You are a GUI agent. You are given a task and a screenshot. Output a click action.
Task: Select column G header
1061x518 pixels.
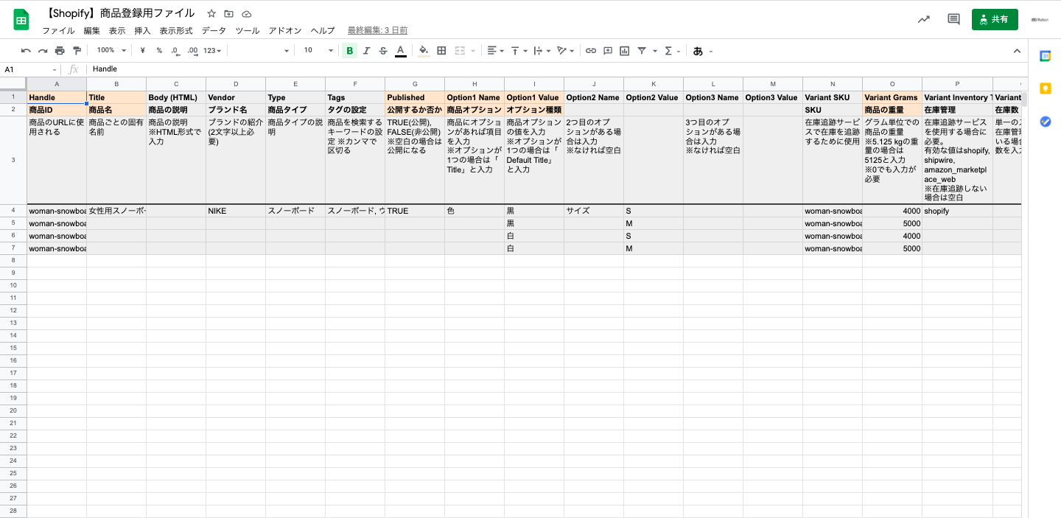(415, 84)
